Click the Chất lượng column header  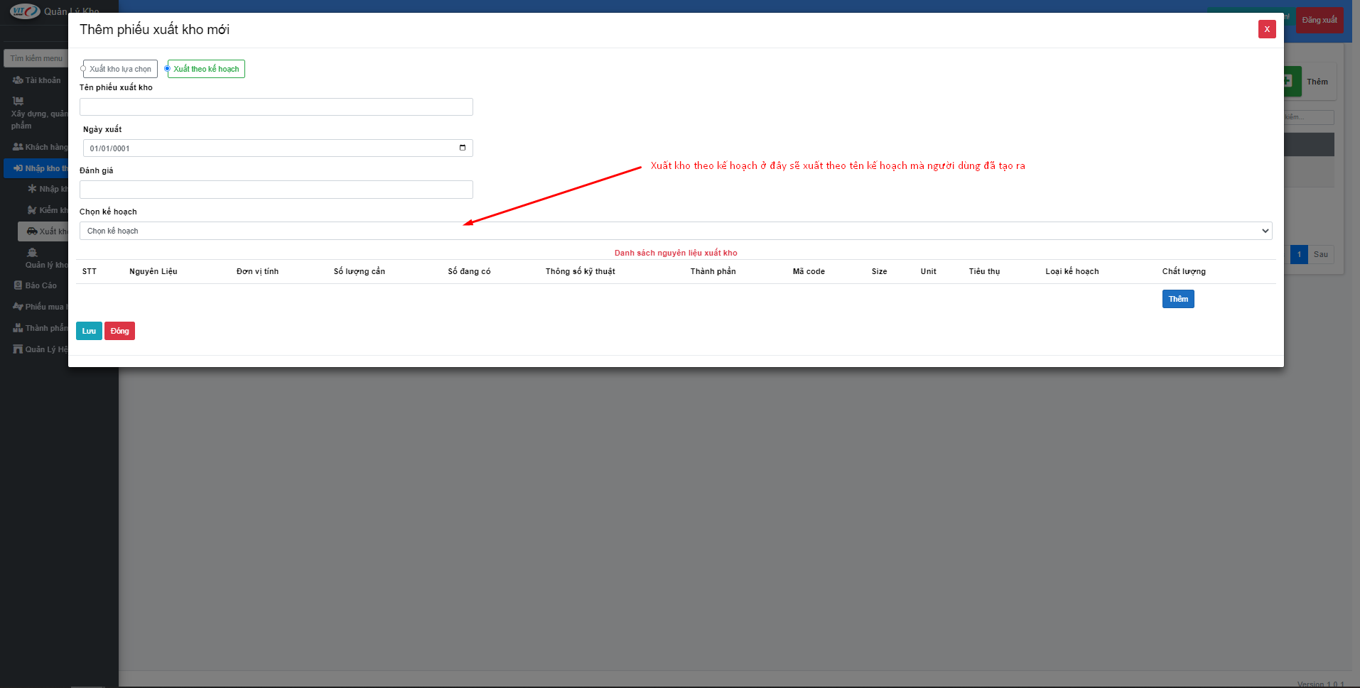point(1184,271)
